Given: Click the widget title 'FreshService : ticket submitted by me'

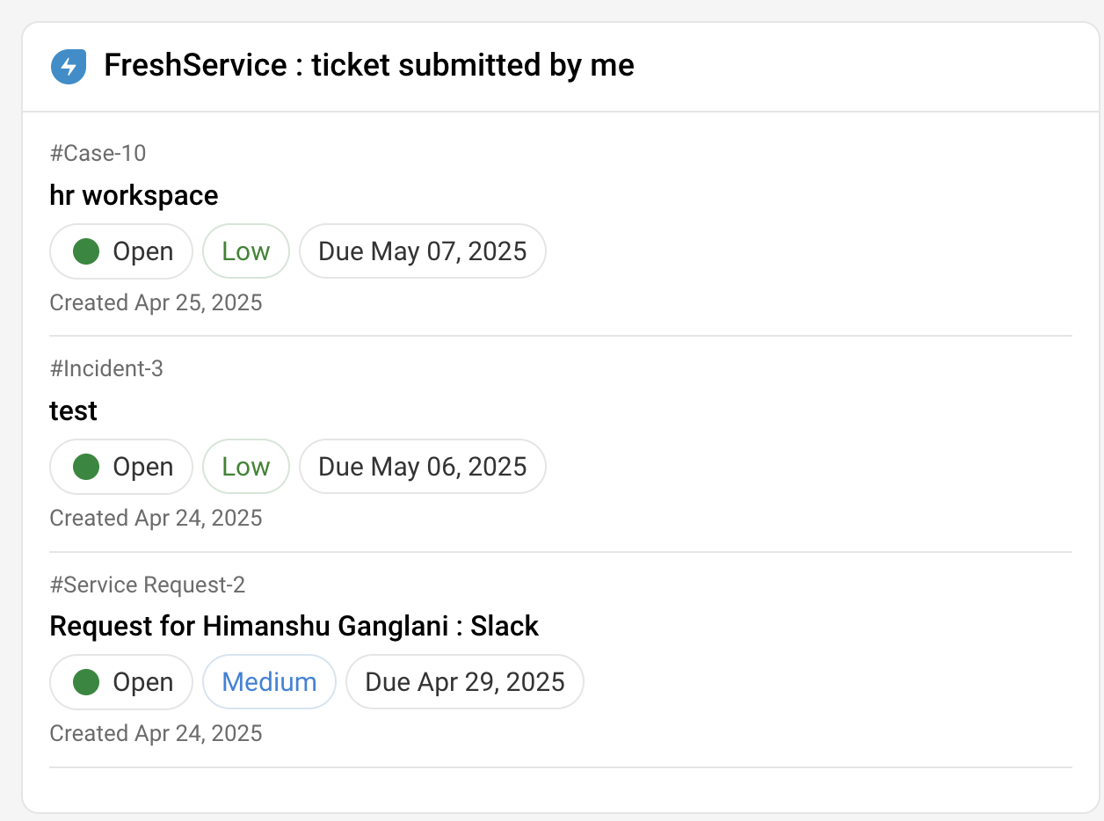Looking at the screenshot, I should click(x=368, y=65).
